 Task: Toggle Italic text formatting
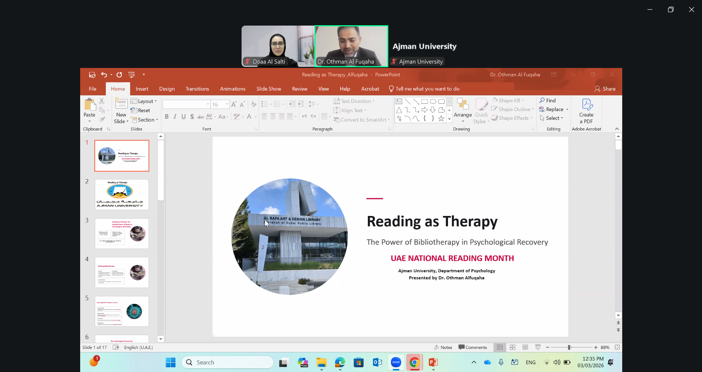pos(175,117)
